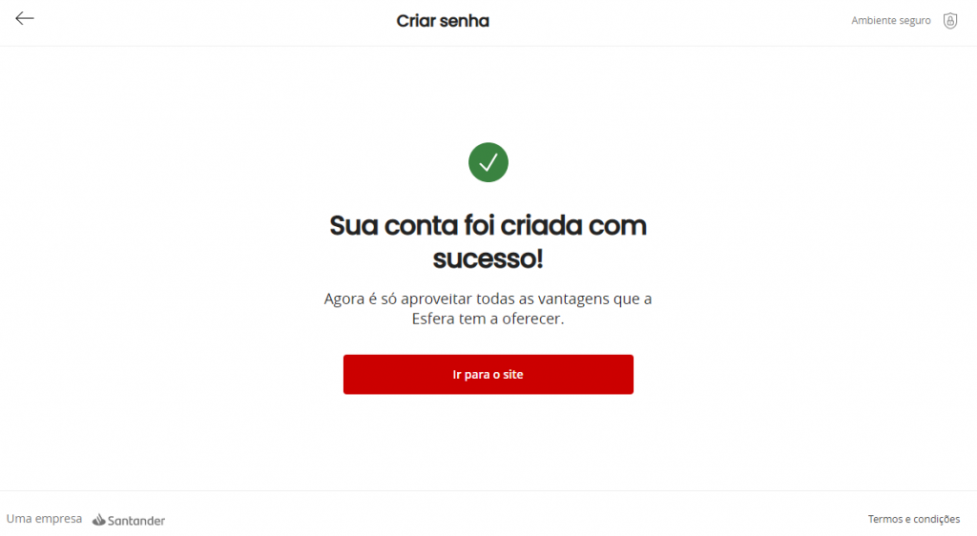Click the word conta in the heading
Screen dimensions: 977x536
[x=421, y=225]
